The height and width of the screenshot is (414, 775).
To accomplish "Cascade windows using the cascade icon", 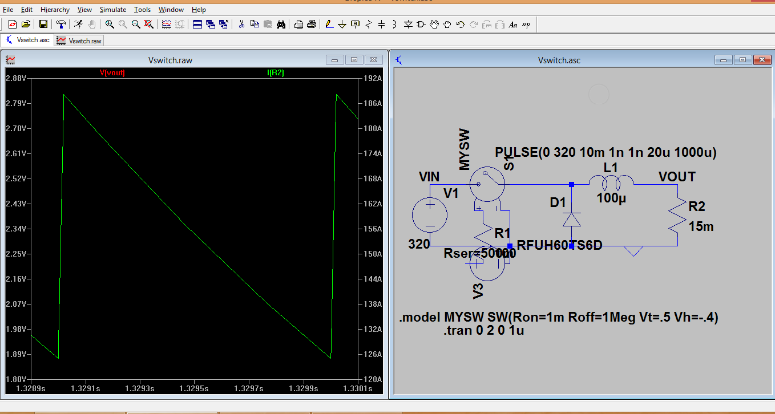I will pyautogui.click(x=210, y=24).
